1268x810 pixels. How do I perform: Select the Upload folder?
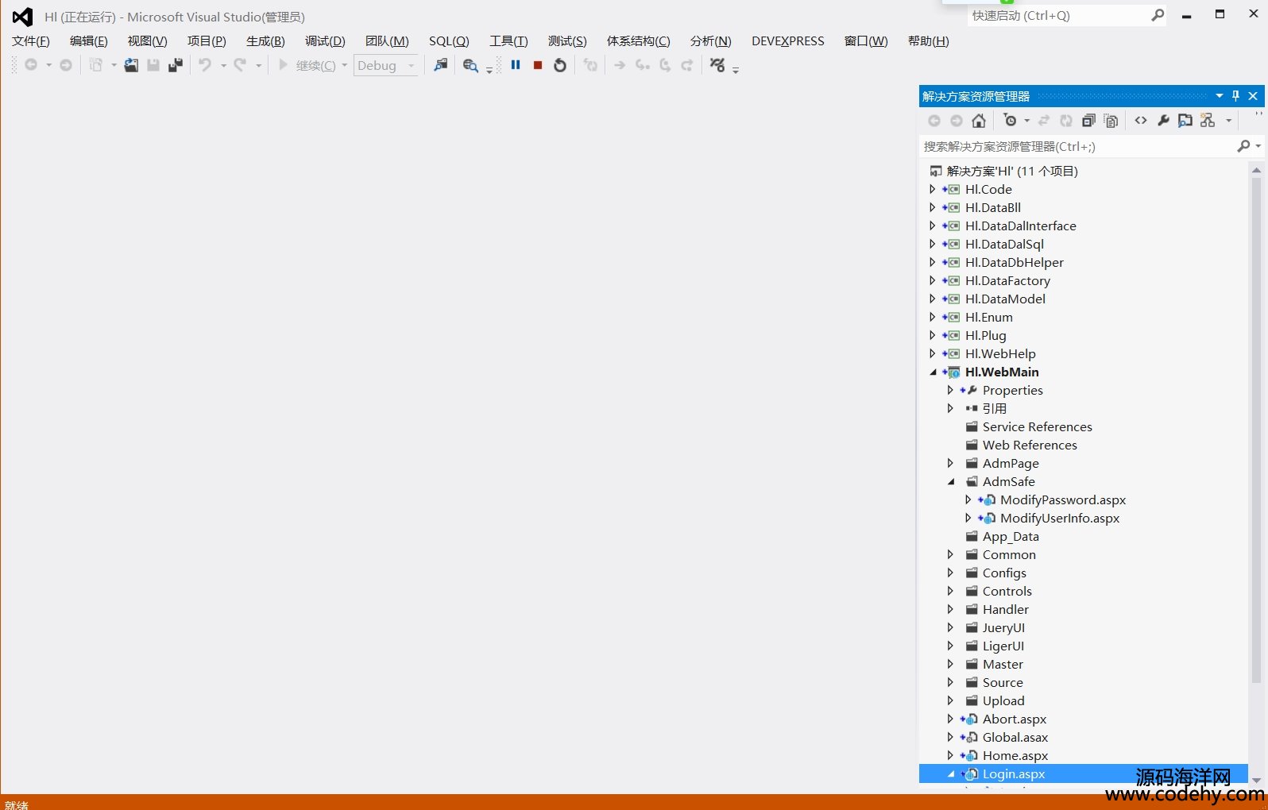pyautogui.click(x=1003, y=700)
